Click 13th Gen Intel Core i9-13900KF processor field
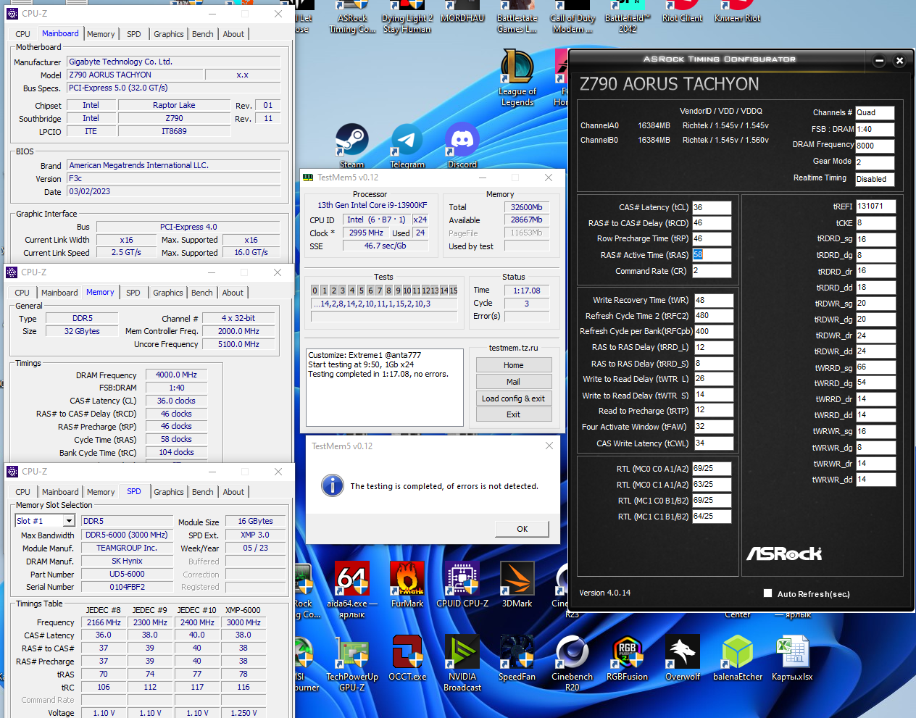 pos(372,206)
